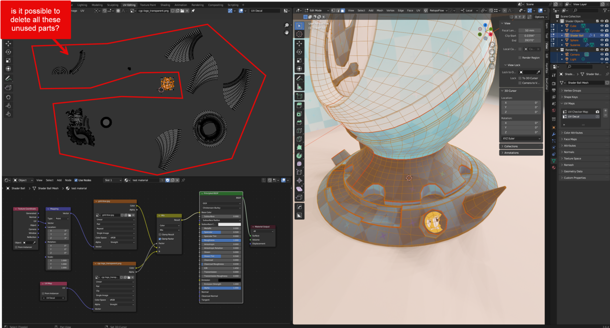Viewport: 610px width, 328px height.
Task: Open Object Data properties tab
Action: click(x=554, y=161)
